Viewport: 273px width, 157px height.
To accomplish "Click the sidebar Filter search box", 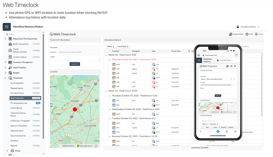I will [x=24, y=34].
